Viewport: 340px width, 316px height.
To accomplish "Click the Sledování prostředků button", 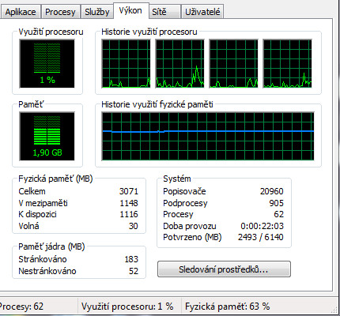I will [224, 269].
